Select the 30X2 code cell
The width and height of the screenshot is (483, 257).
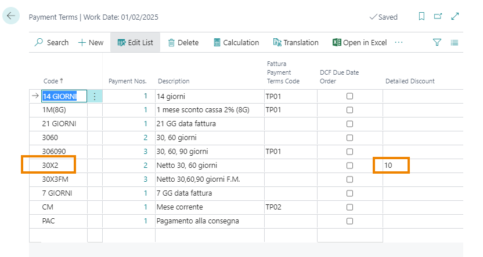64,166
